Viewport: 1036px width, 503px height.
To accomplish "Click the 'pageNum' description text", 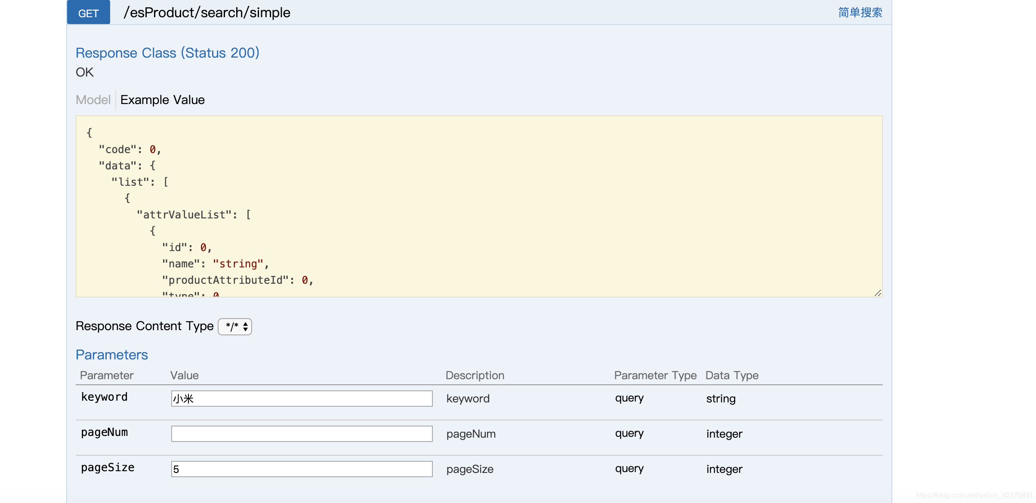I will (x=471, y=434).
